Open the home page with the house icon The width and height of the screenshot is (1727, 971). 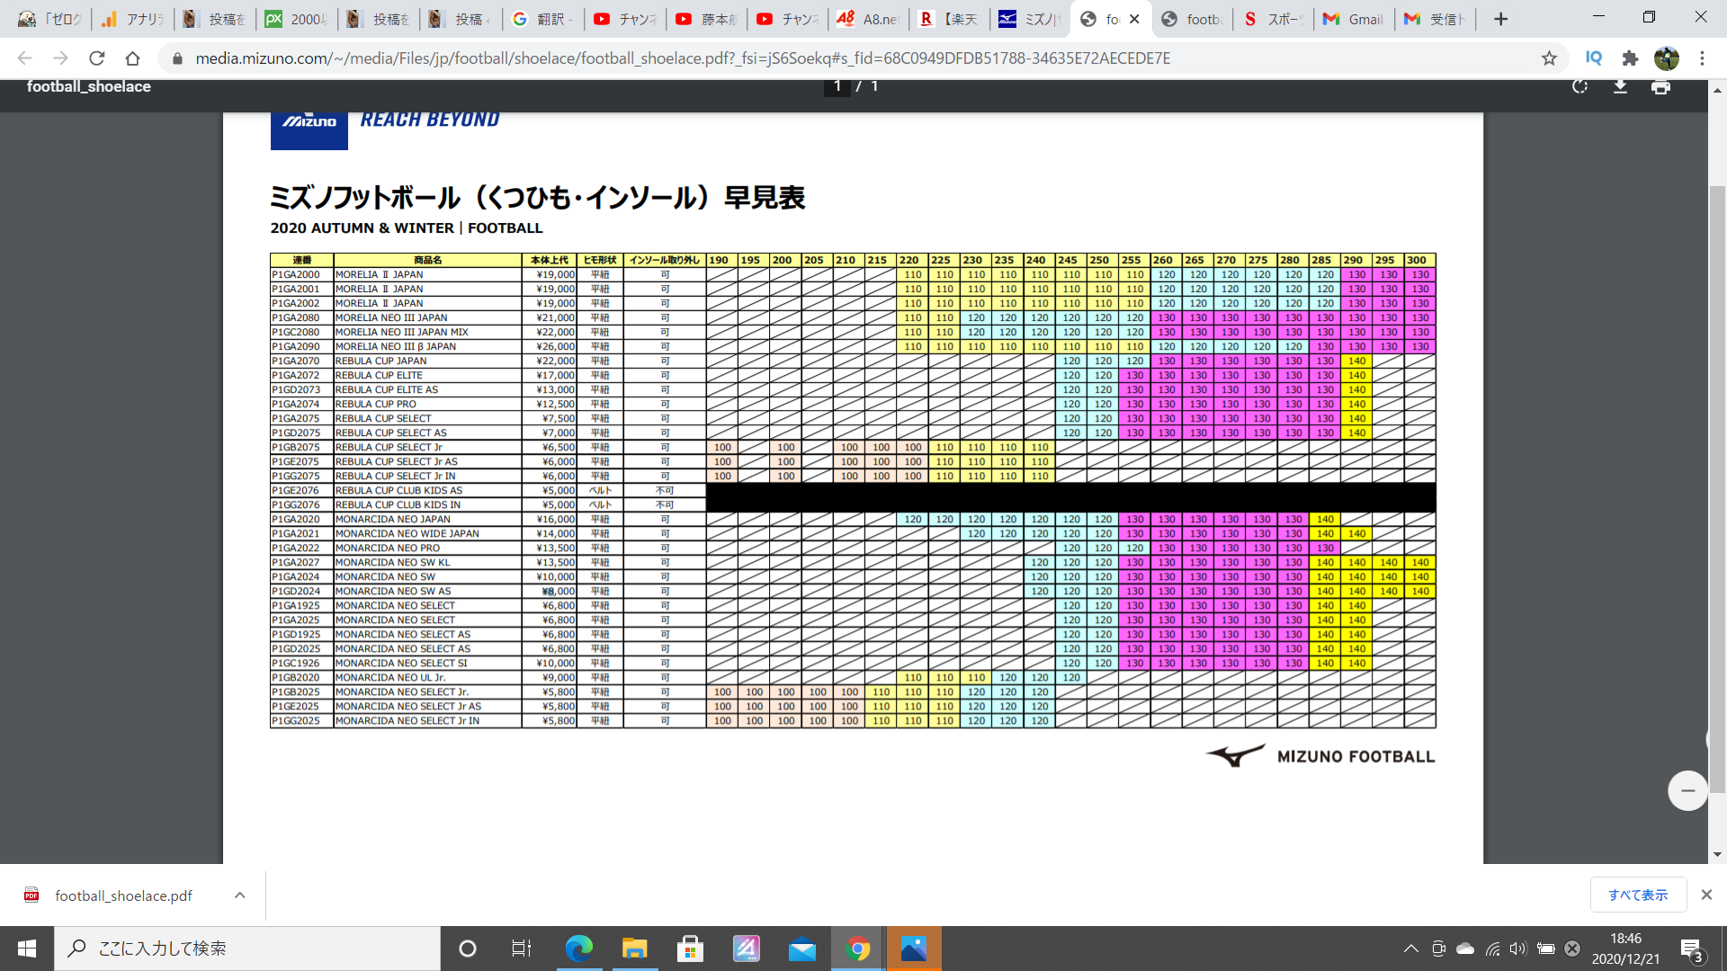(x=133, y=58)
